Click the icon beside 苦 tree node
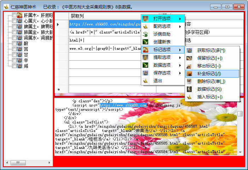 (x=19, y=49)
